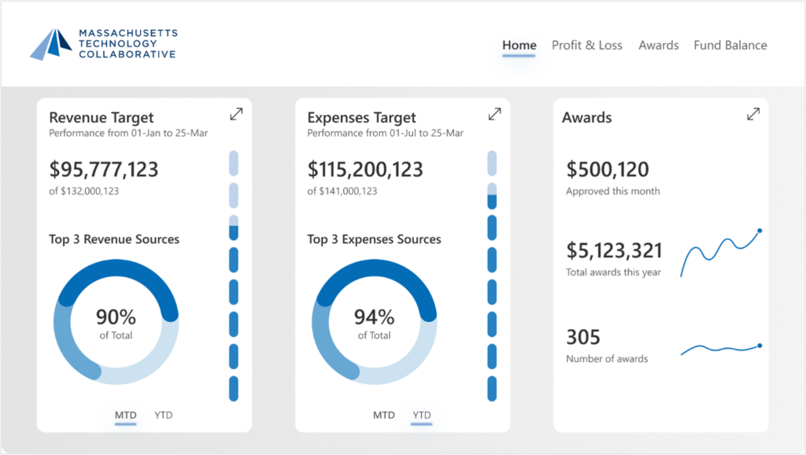Click the 'Number of awards' label
The width and height of the screenshot is (806, 455).
click(607, 359)
